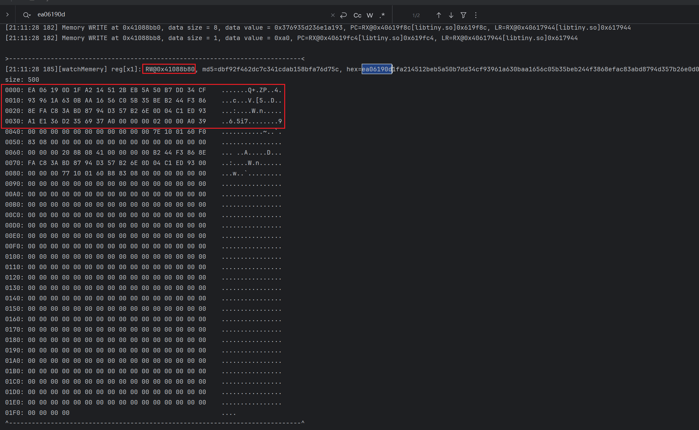Click hex dump row 0040:
The width and height of the screenshot is (699, 430).
(143, 132)
